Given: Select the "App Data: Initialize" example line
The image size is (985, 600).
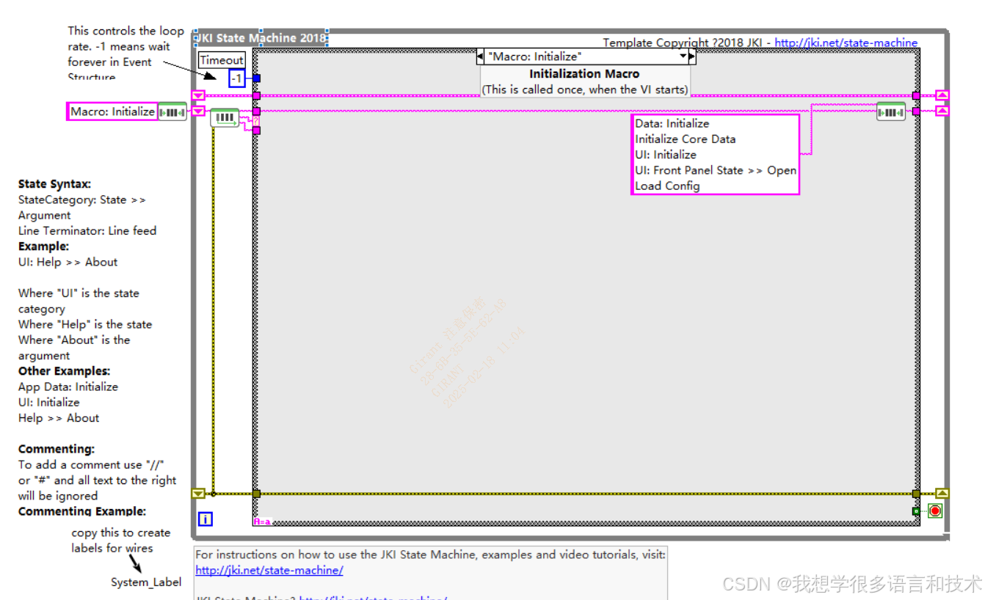Looking at the screenshot, I should click(68, 387).
